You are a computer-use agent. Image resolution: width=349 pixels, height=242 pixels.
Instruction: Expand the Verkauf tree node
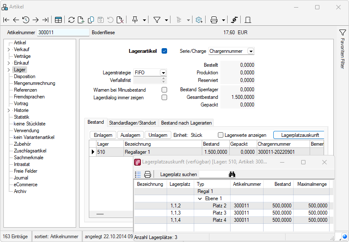[x=8, y=49]
